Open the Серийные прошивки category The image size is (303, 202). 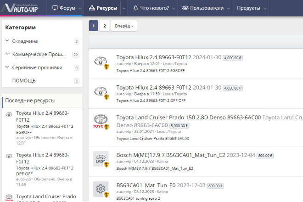pyautogui.click(x=37, y=67)
